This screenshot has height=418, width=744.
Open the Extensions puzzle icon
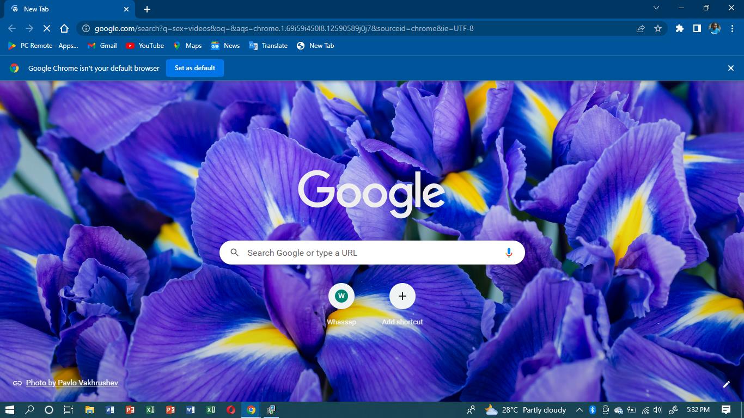click(679, 28)
